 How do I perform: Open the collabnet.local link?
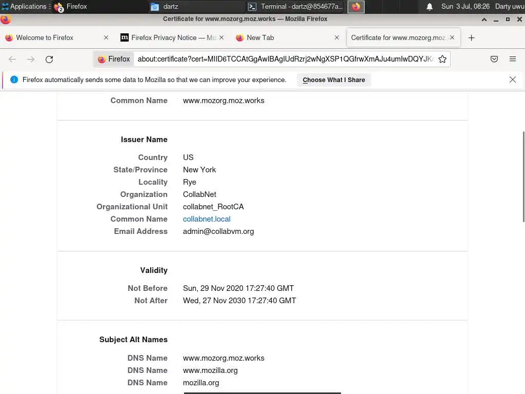[207, 219]
